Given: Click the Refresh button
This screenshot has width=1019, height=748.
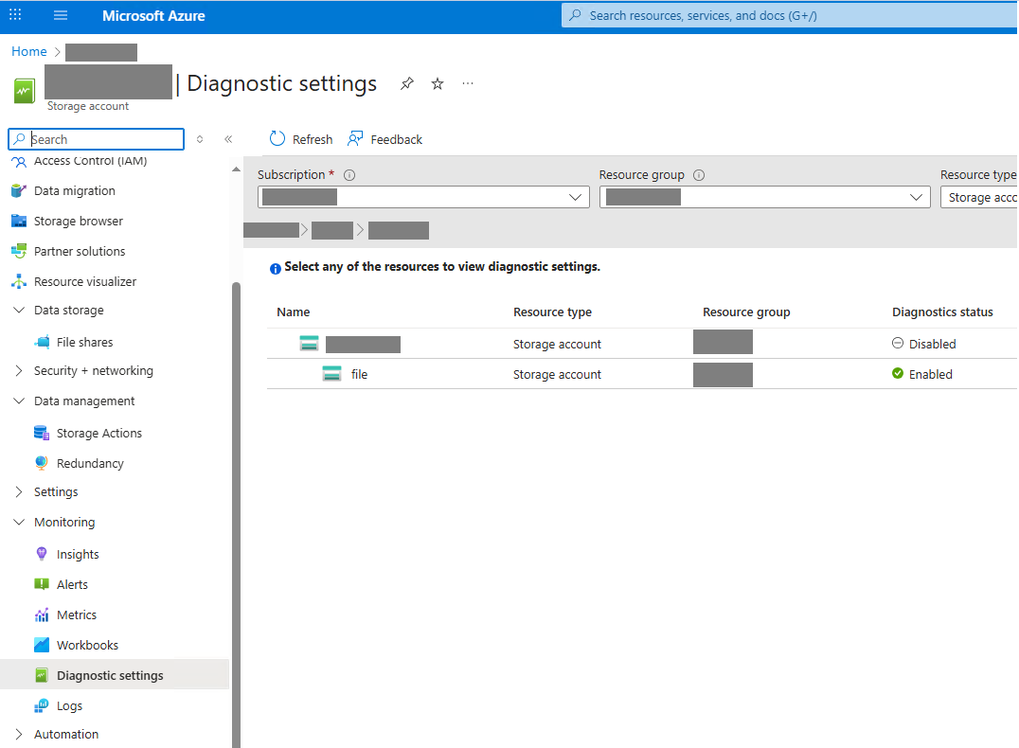Looking at the screenshot, I should 301,139.
